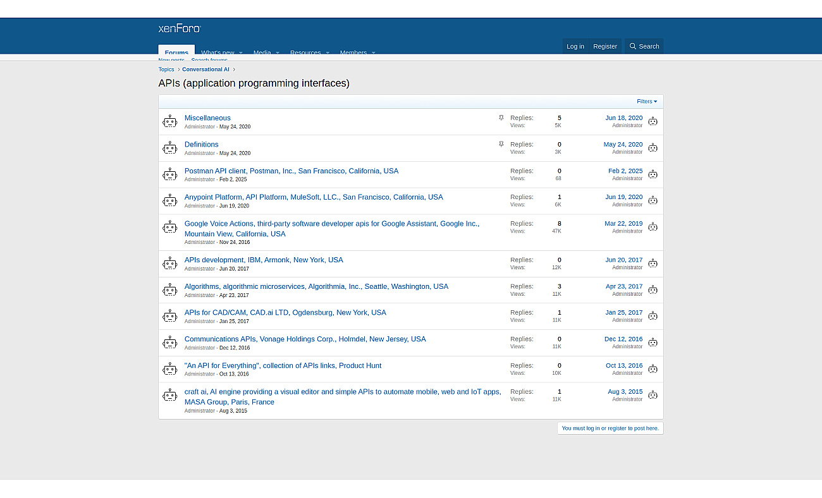Open the Miscellaneous thread
The height and width of the screenshot is (498, 822).
[207, 118]
